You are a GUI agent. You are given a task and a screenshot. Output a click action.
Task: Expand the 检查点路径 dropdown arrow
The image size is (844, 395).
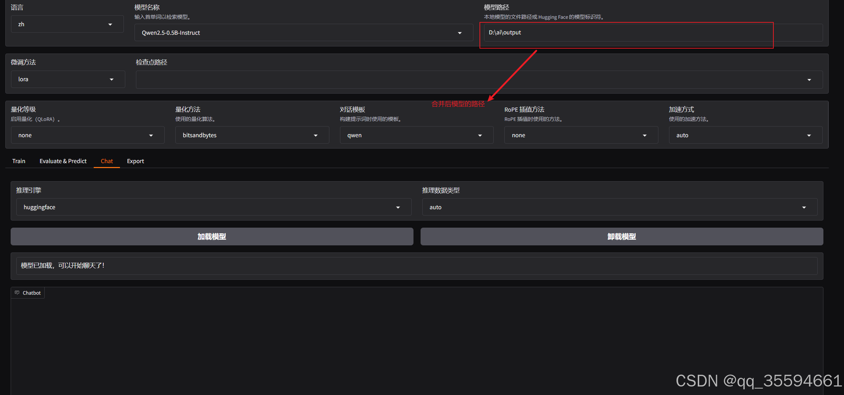click(809, 80)
